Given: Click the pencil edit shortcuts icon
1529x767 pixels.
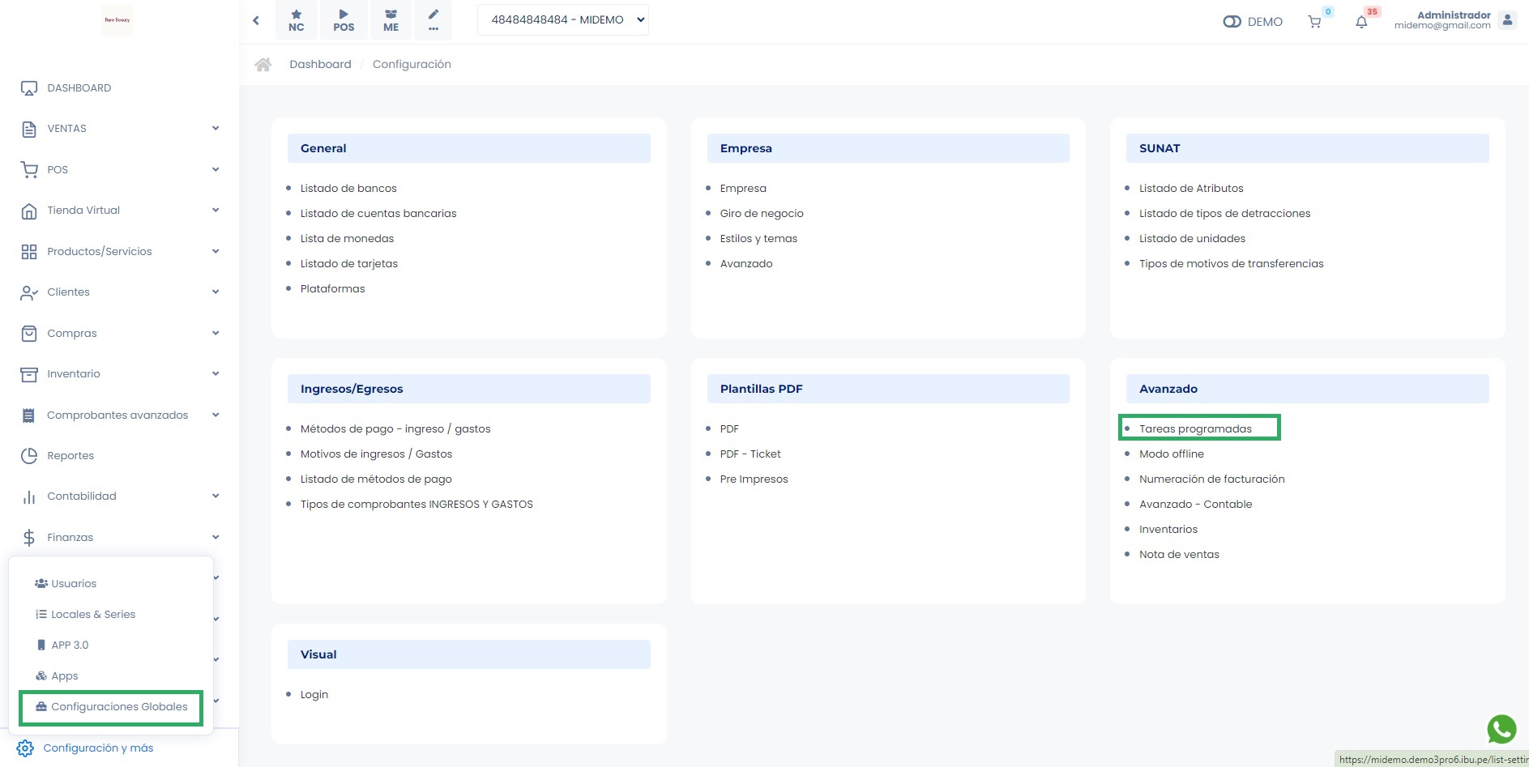Looking at the screenshot, I should (x=434, y=20).
